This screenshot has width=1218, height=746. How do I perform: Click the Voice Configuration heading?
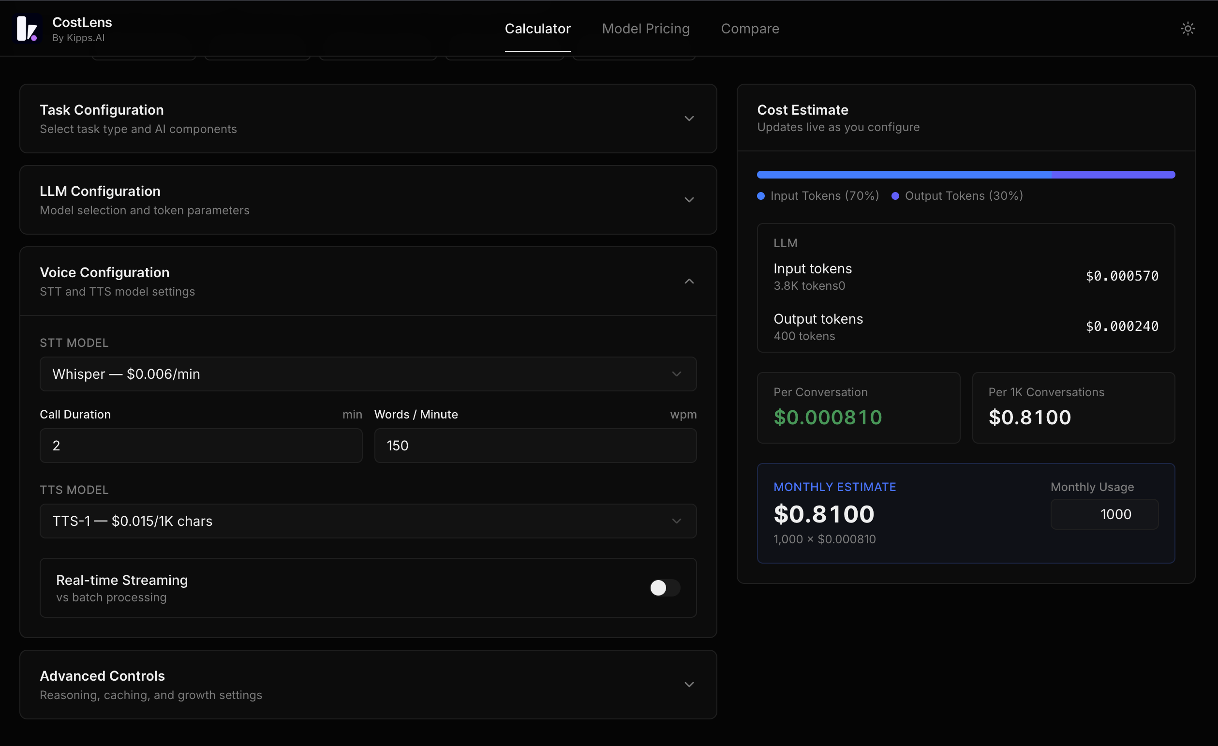pos(104,272)
